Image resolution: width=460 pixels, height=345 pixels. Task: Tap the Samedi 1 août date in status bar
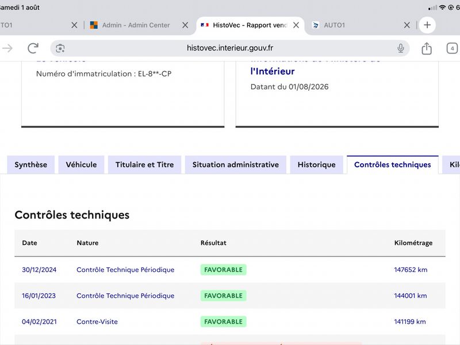pos(20,7)
